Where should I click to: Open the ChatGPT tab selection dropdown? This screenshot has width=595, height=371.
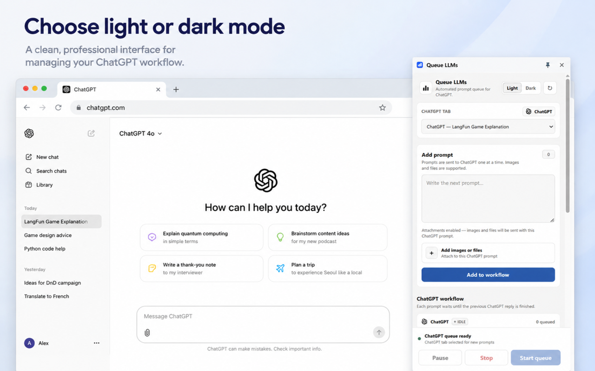(x=488, y=127)
